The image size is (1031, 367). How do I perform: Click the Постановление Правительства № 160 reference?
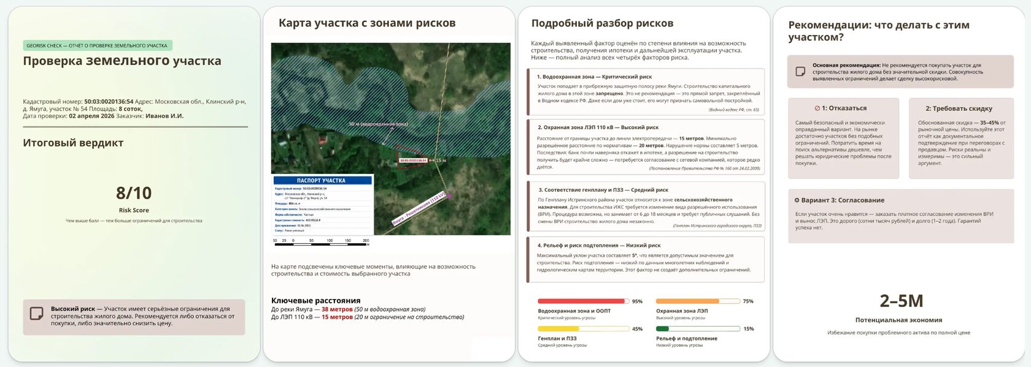705,168
